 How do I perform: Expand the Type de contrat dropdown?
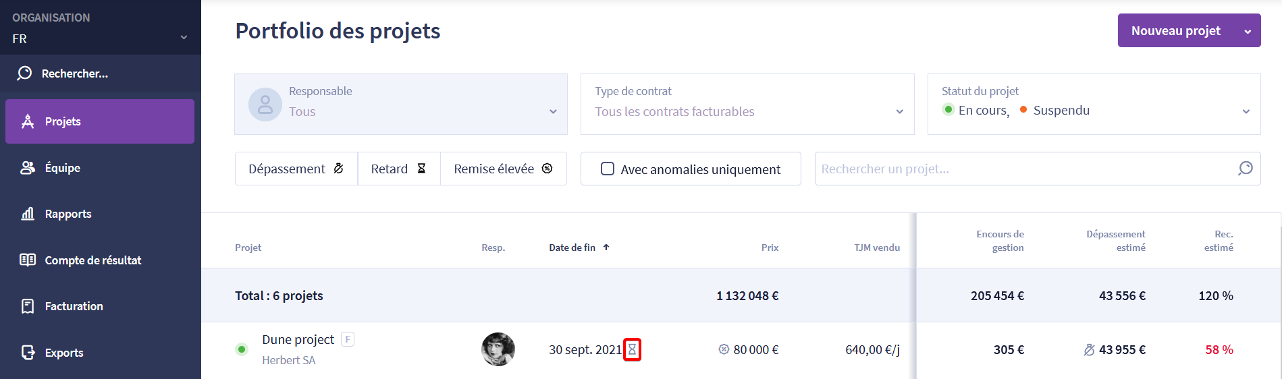747,104
